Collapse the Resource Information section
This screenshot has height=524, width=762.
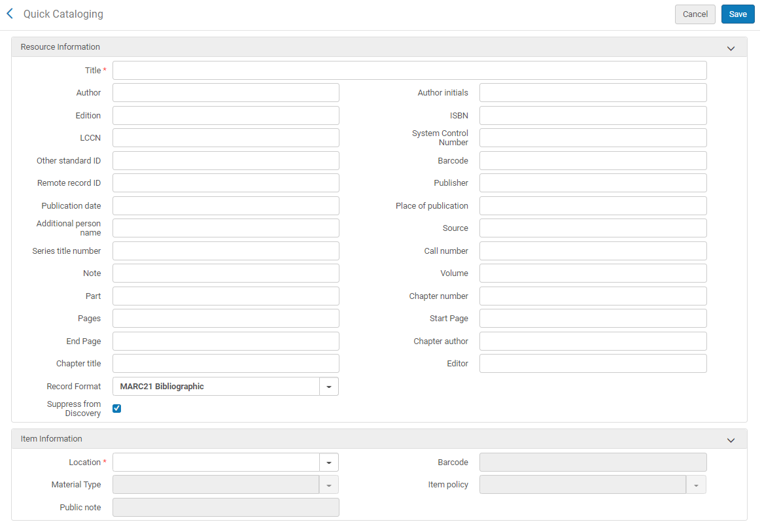[731, 48]
